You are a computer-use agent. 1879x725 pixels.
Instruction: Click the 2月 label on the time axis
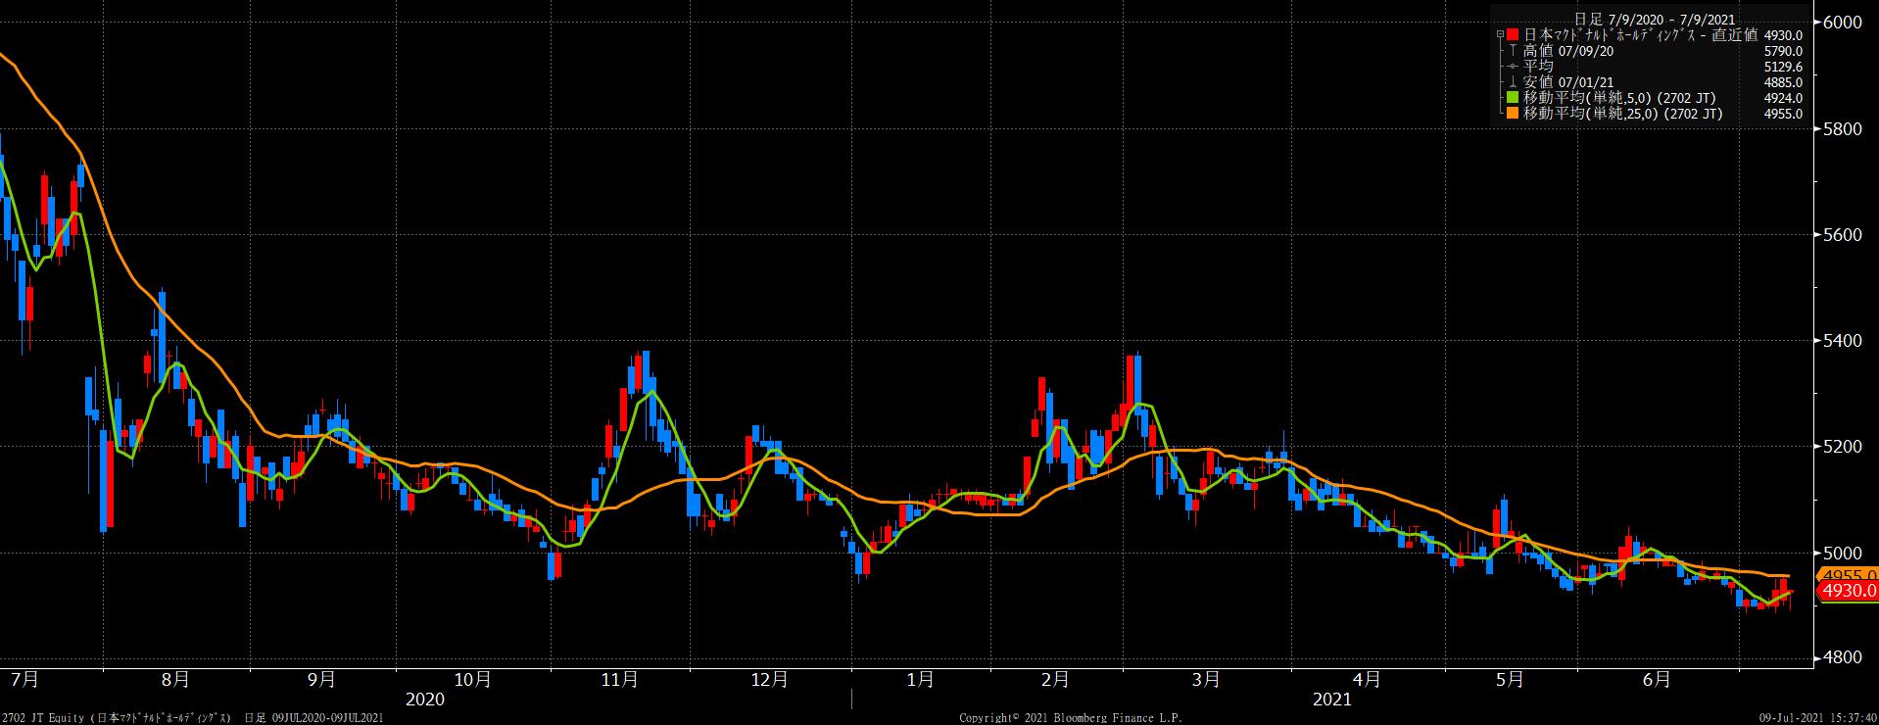pyautogui.click(x=1055, y=679)
